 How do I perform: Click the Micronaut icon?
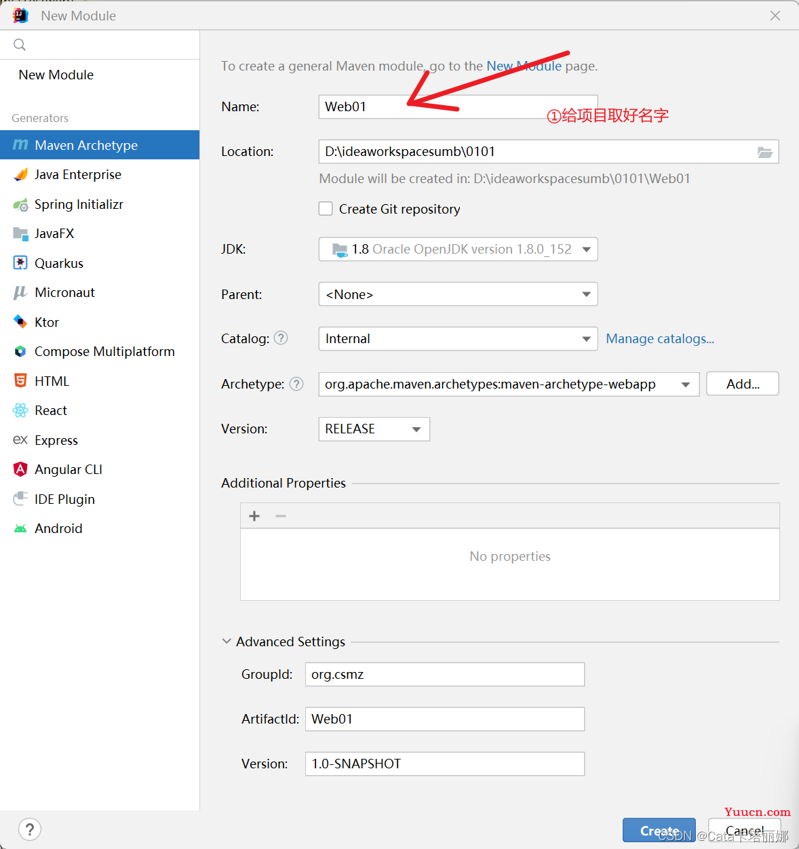tap(20, 292)
